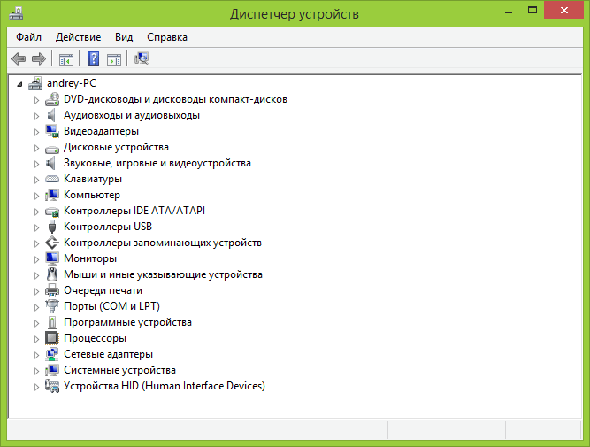Select the Мониторы tree item
Viewport: 590px width, 447px height.
tap(90, 258)
